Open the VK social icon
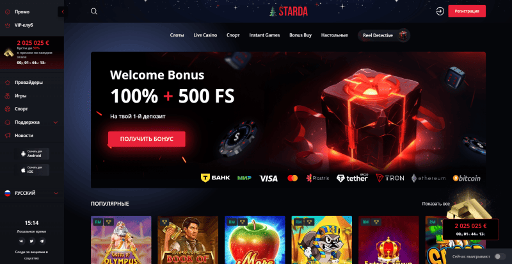 click(22, 241)
